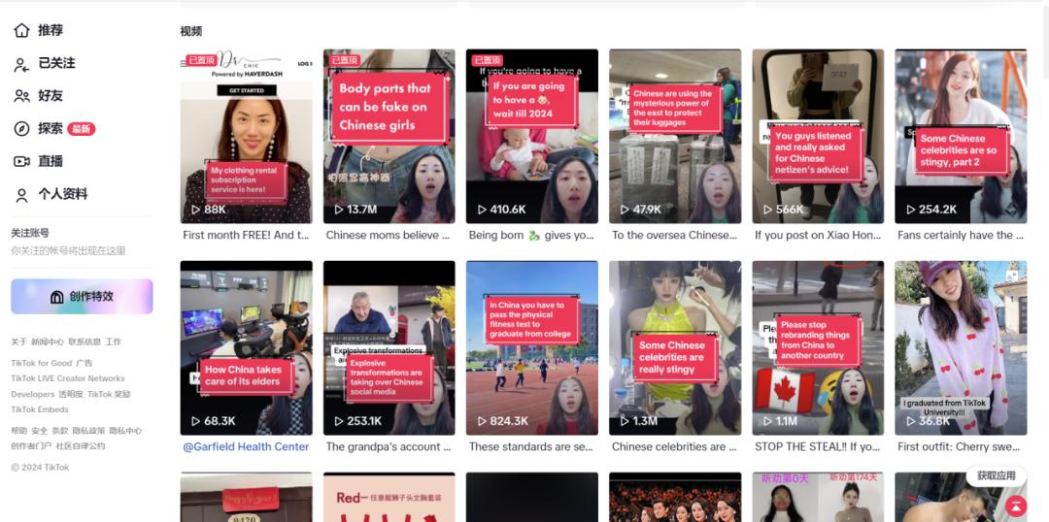Open the 隐私政策 privacy policy link
The image size is (1049, 522).
[x=88, y=431]
